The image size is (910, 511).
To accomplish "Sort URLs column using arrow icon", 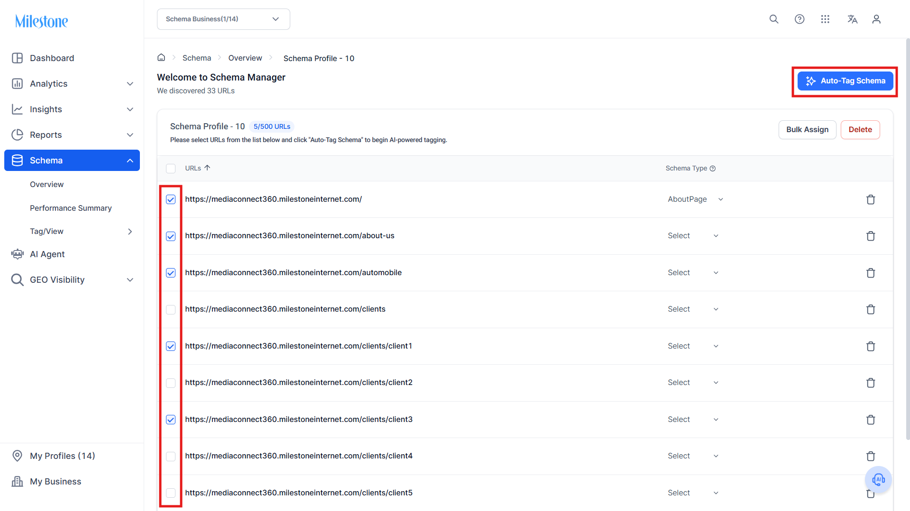I will [207, 168].
